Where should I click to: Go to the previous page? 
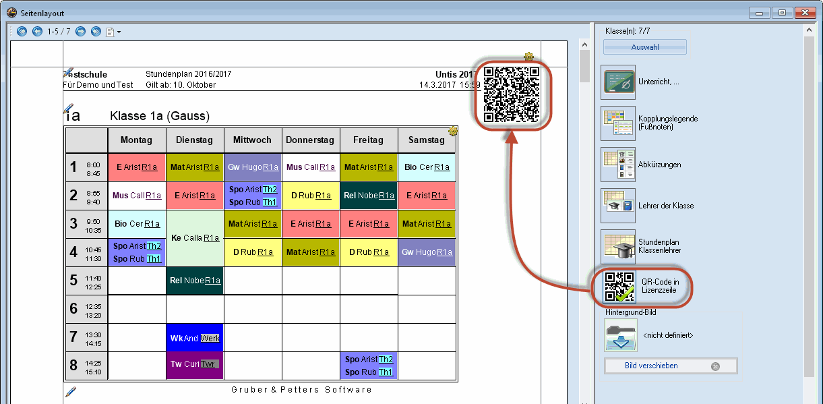pyautogui.click(x=37, y=31)
